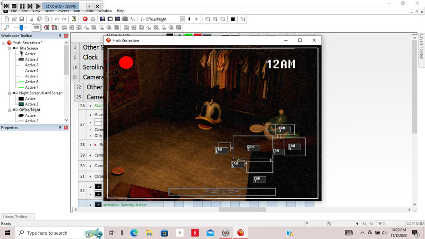Open the Data Elements icon
The width and height of the screenshot is (425, 239).
(x=133, y=19)
